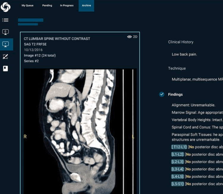
Task: Click 'Image #12 (24 total)' label
Action: point(40,55)
